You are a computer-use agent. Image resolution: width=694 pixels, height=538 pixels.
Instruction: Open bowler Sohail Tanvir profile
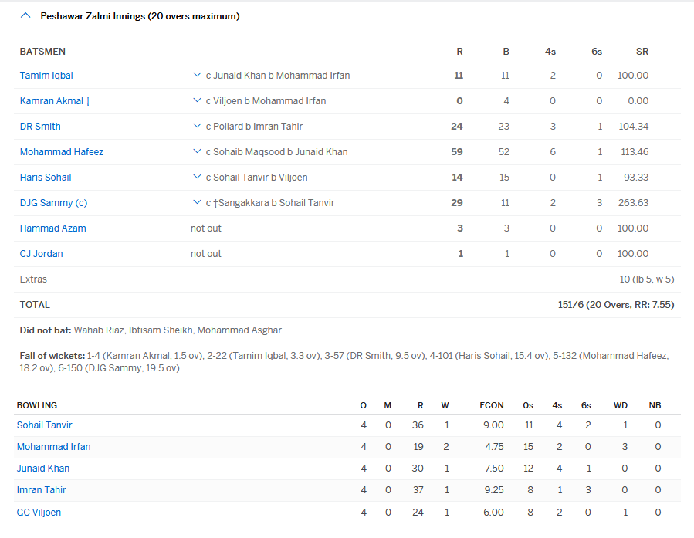(45, 425)
